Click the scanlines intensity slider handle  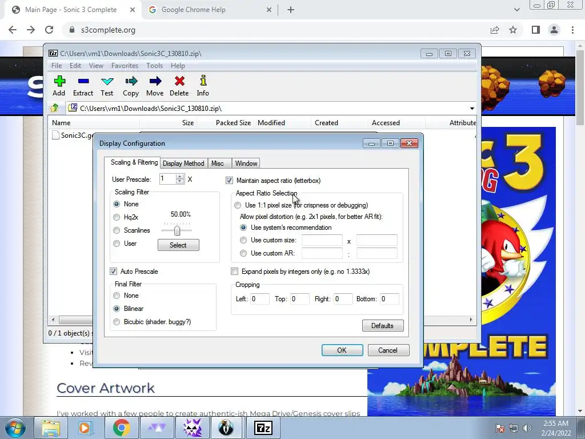177,230
